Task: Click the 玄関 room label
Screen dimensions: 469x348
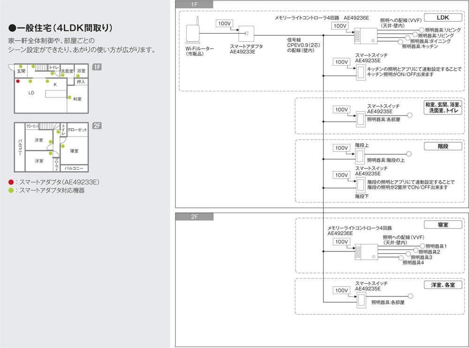Action: (21, 71)
